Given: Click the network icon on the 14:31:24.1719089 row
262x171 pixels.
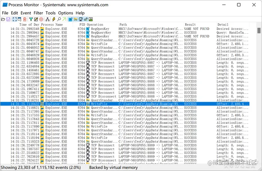Looking at the screenshot, I should tap(88, 81).
